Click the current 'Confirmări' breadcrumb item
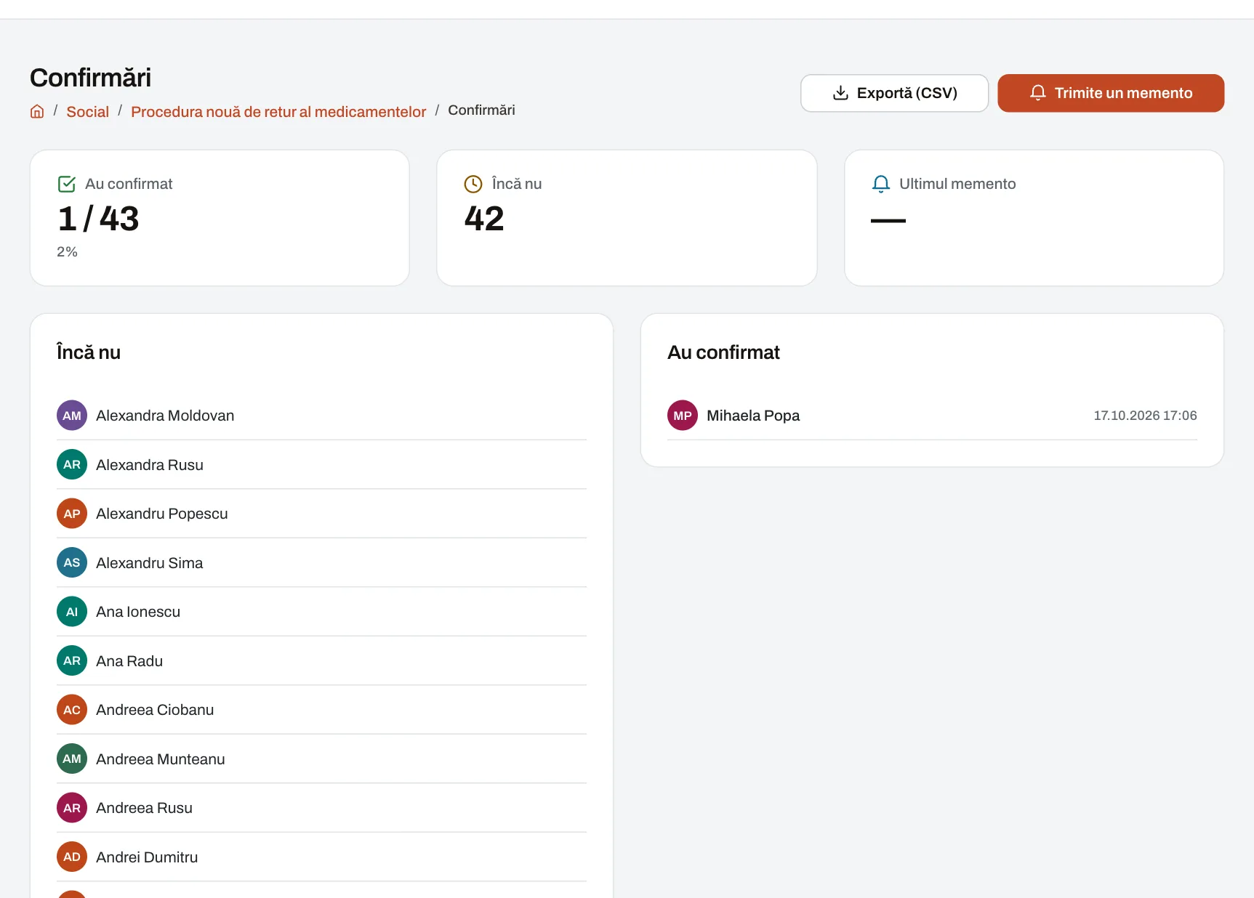The width and height of the screenshot is (1254, 898). [481, 110]
